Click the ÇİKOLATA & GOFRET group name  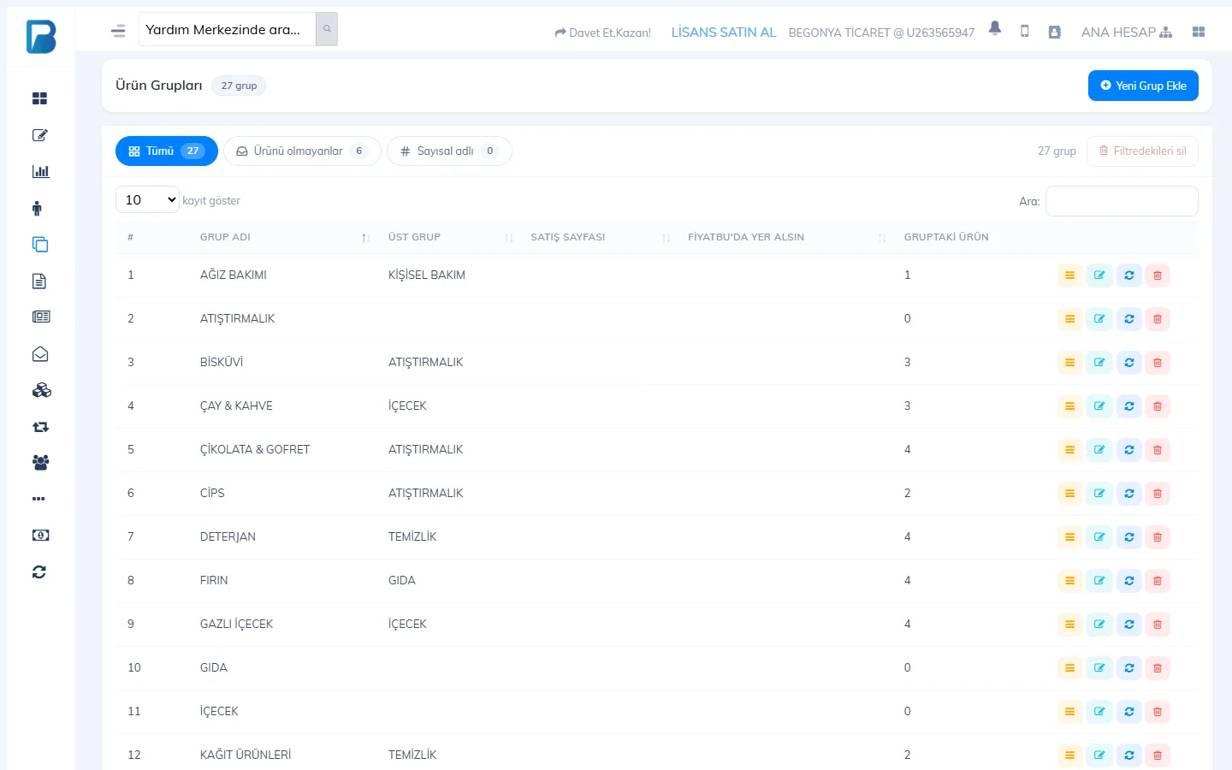[x=255, y=450]
